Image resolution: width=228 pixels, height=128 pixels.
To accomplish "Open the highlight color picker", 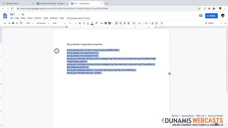I will 96,23.
